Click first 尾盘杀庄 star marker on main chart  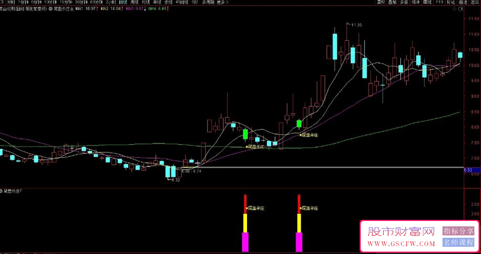point(255,147)
